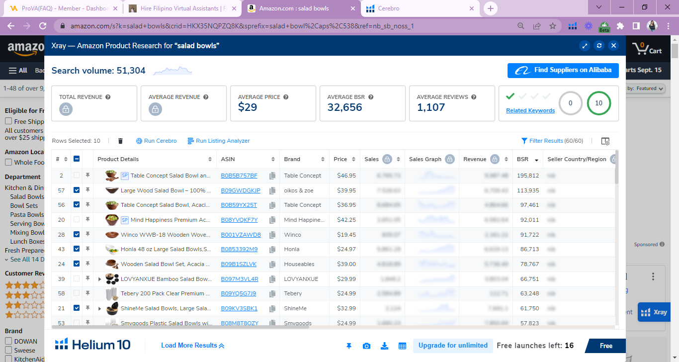Viewport: 679px width, 362px height.
Task: Open the Amazon All menu
Action: coord(19,70)
